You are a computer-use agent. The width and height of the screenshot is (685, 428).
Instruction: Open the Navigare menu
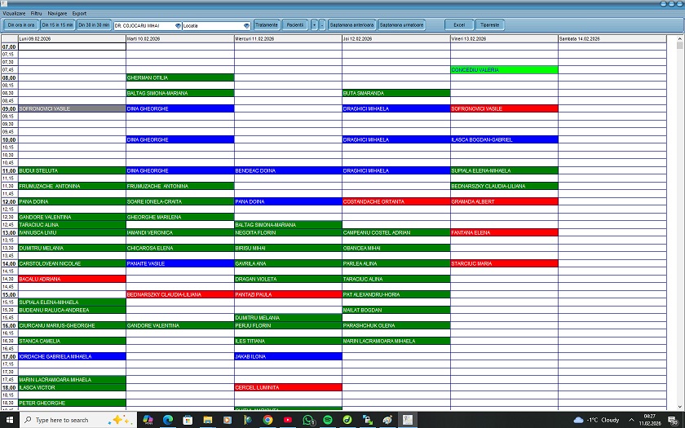(57, 14)
